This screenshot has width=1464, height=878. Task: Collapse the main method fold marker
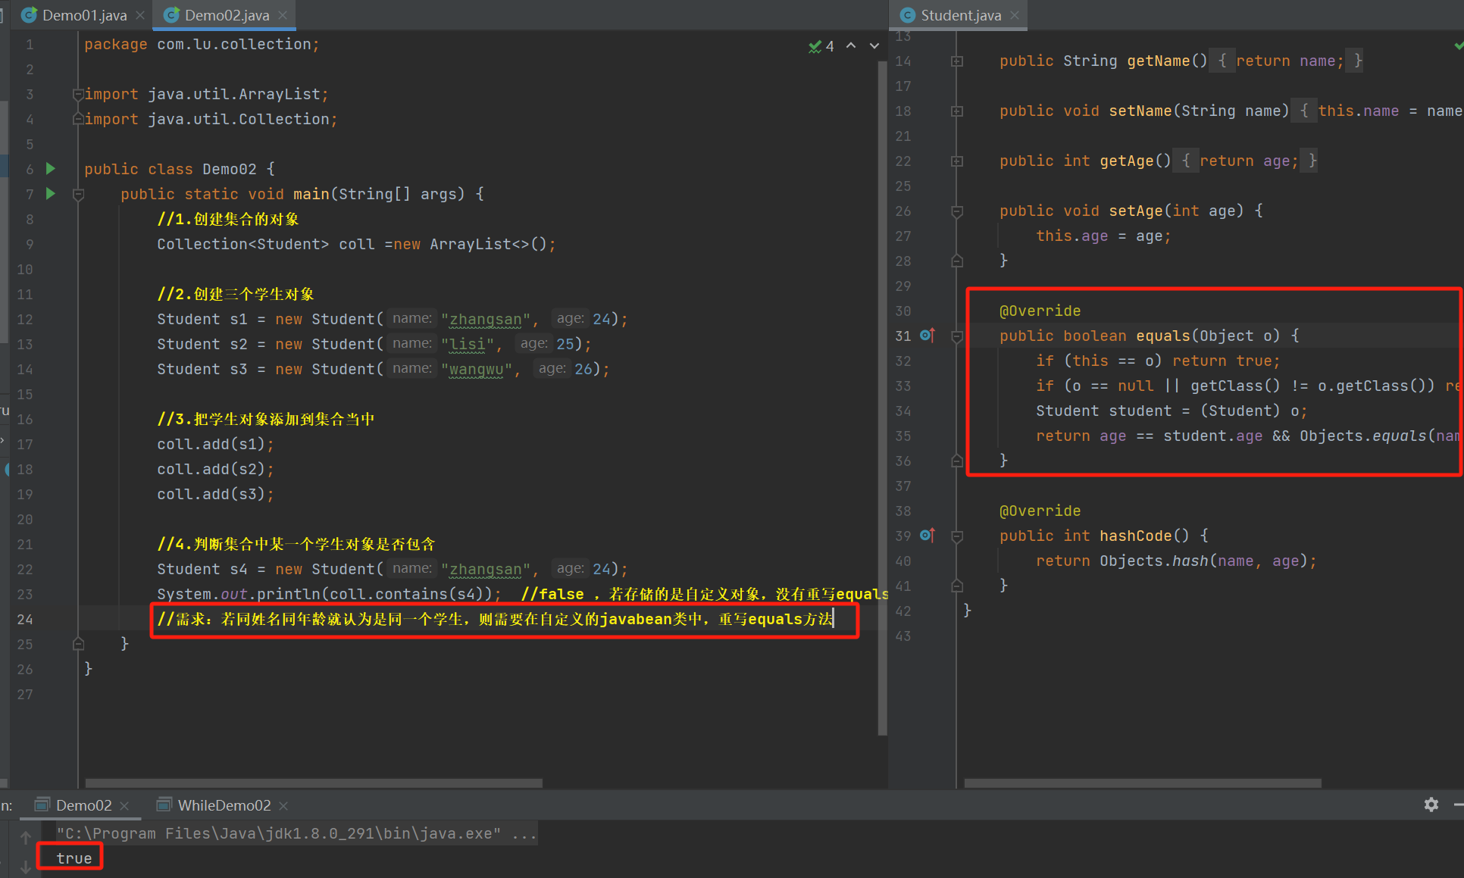(x=78, y=194)
